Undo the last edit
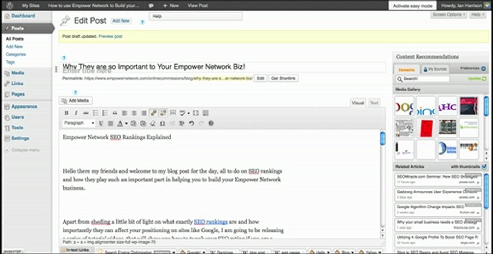This screenshot has width=493, height=254. tap(192, 123)
